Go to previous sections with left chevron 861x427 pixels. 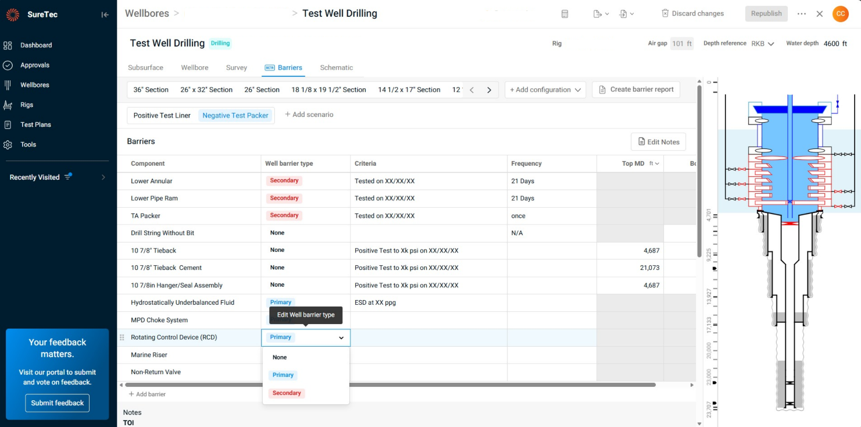472,90
